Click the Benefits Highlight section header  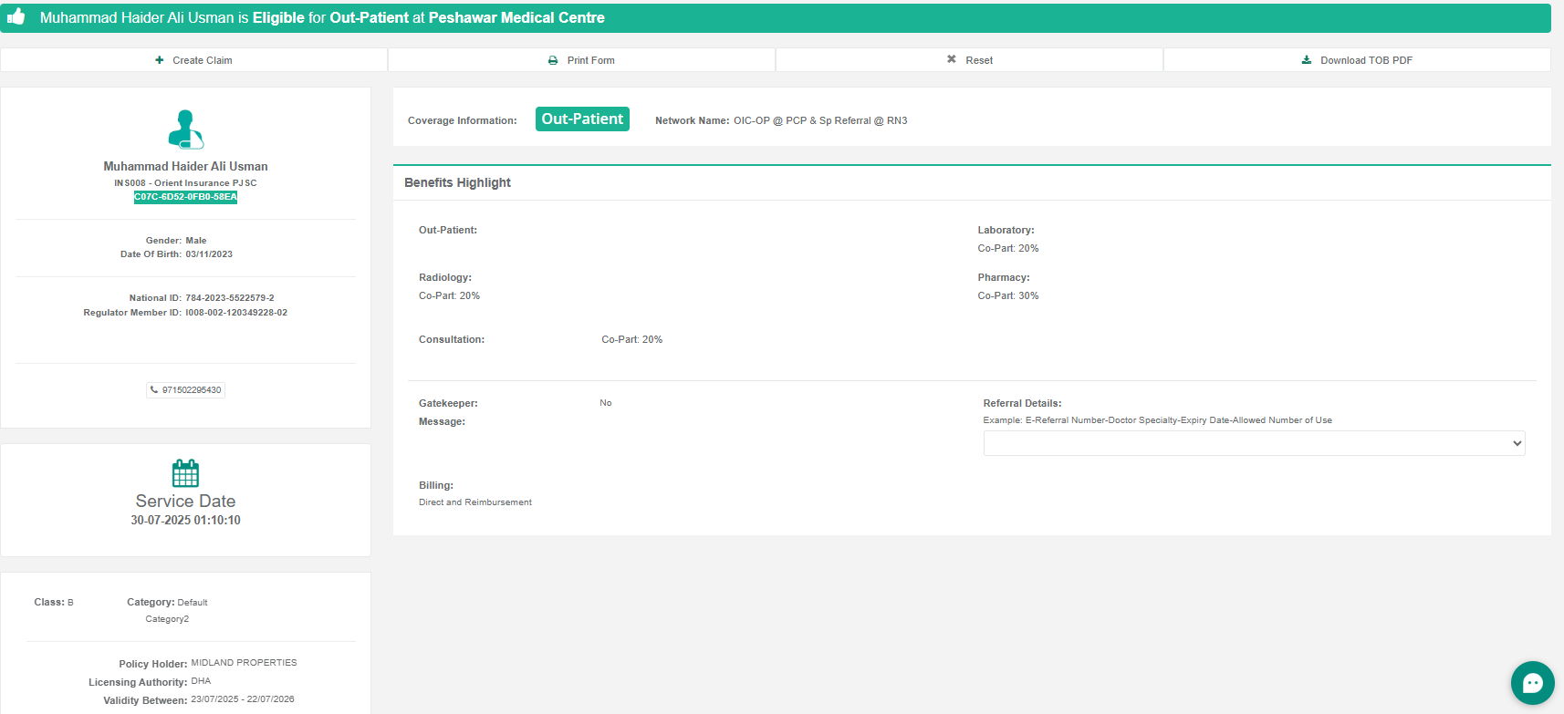coord(457,182)
